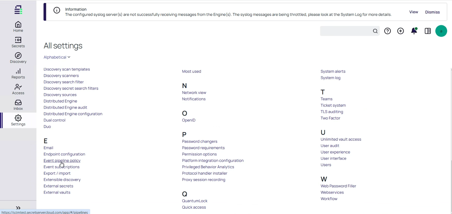Image resolution: width=452 pixels, height=214 pixels.
Task: Click the search magnifier icon
Action: [375, 31]
